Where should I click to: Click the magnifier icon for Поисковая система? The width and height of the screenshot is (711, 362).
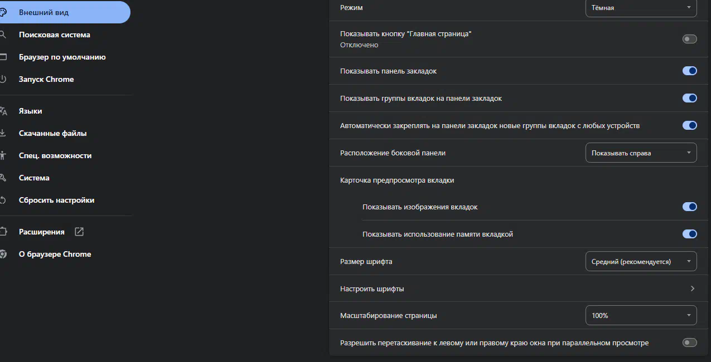3,35
